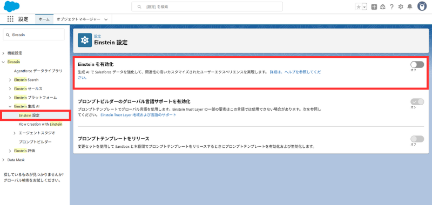
Task: Click the Salesforce cloud logo
Action: coord(11,6)
